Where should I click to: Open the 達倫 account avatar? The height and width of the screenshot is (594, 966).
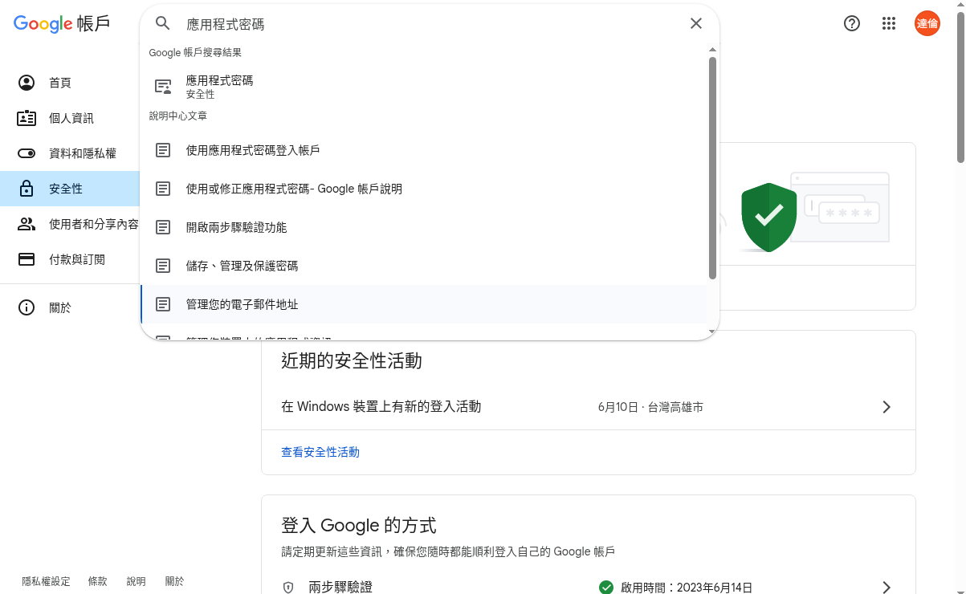click(x=927, y=23)
